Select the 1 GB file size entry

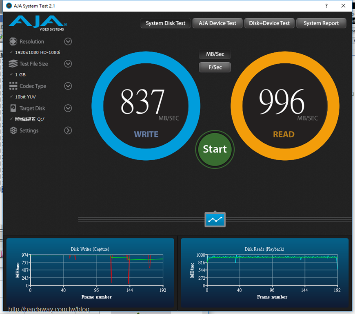(x=20, y=75)
